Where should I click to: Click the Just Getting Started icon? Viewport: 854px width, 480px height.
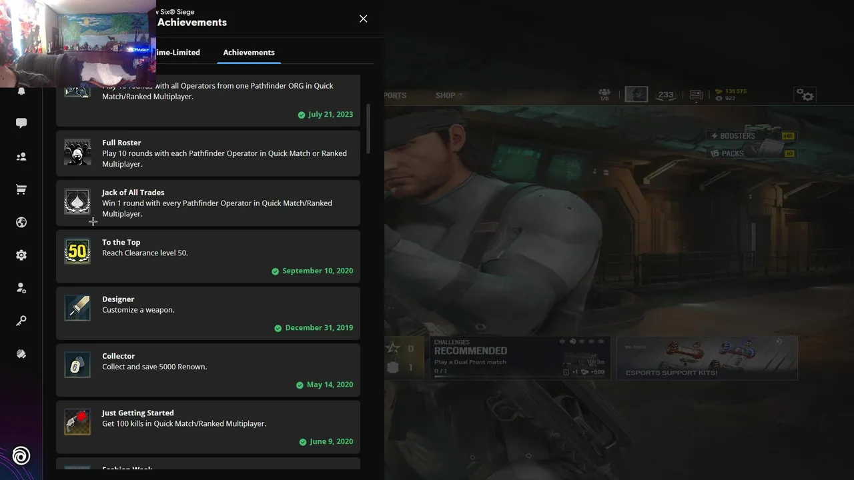[x=77, y=422]
